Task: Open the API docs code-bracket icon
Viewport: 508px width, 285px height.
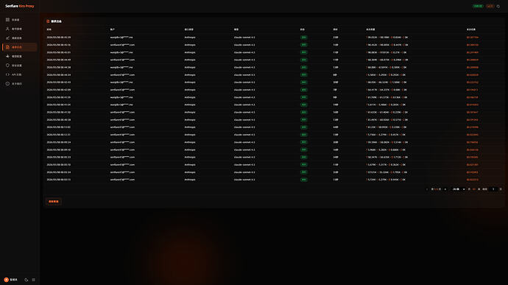Action: (x=7, y=74)
